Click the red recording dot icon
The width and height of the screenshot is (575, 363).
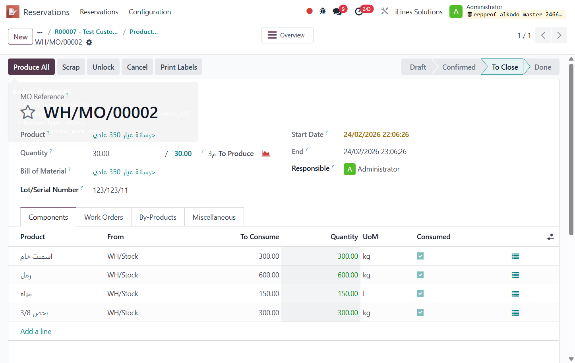[310, 11]
